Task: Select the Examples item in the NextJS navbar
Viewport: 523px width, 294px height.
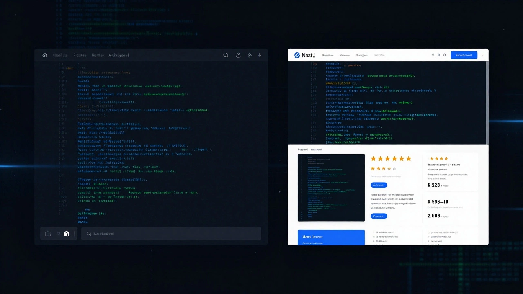Action: (362, 55)
